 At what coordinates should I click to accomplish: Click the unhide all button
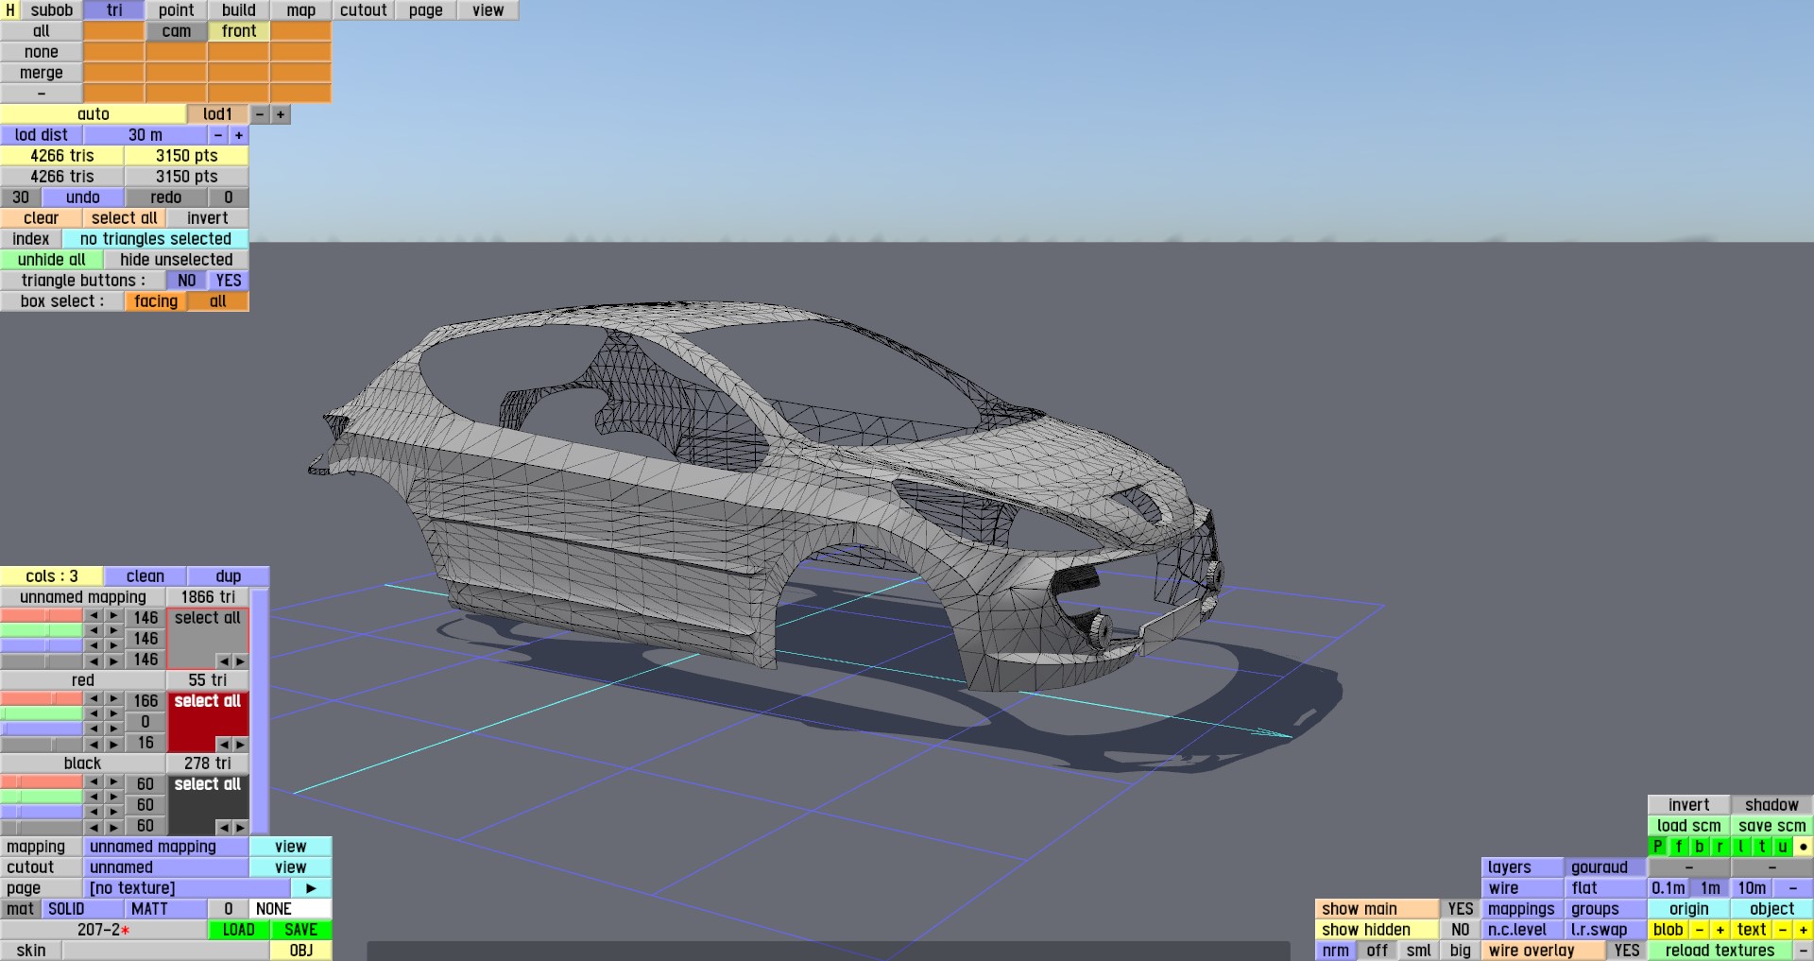pyautogui.click(x=52, y=260)
